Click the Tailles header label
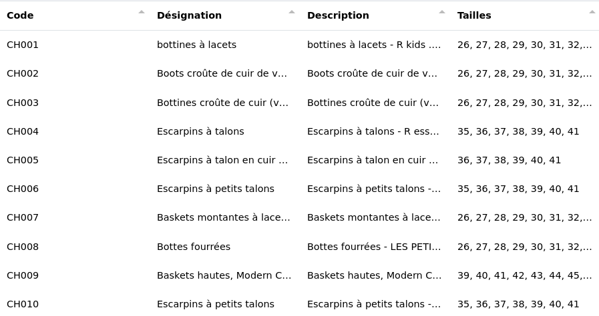Image resolution: width=599 pixels, height=316 pixels. pos(474,15)
